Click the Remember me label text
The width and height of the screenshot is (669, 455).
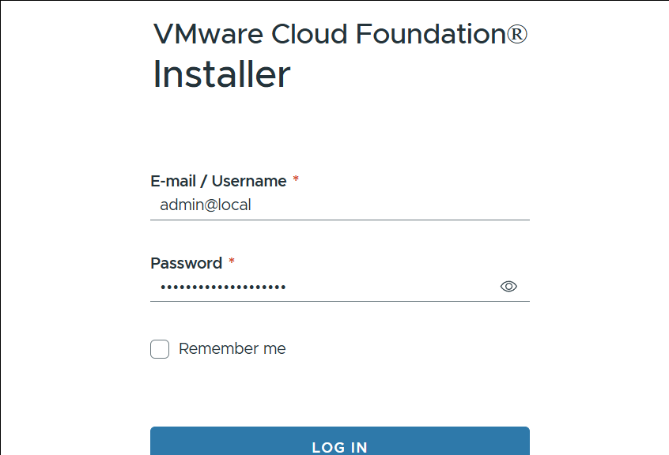click(x=232, y=349)
